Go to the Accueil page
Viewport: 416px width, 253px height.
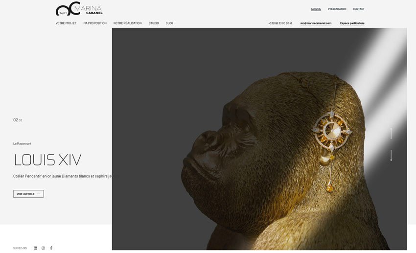tap(316, 9)
